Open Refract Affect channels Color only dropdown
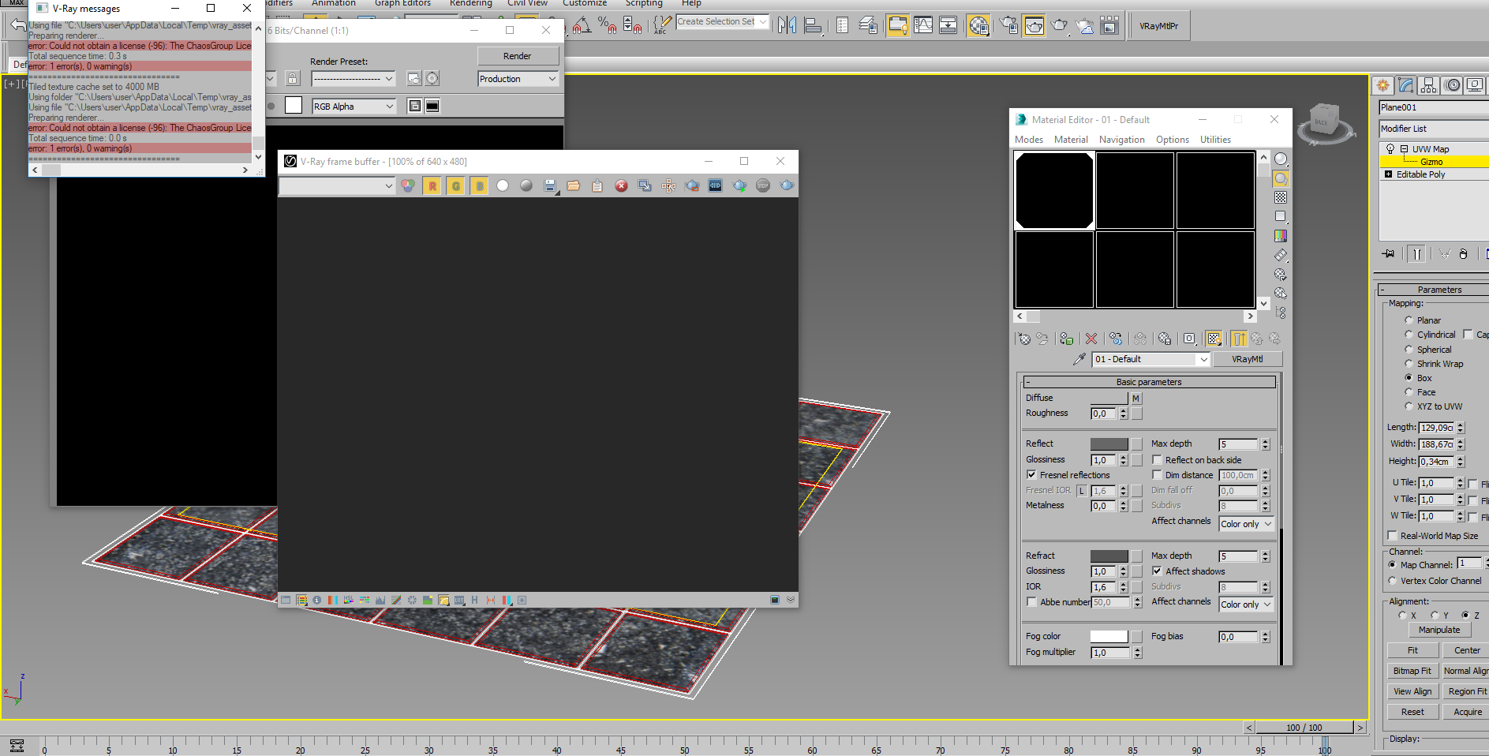The height and width of the screenshot is (756, 1489). (1246, 604)
